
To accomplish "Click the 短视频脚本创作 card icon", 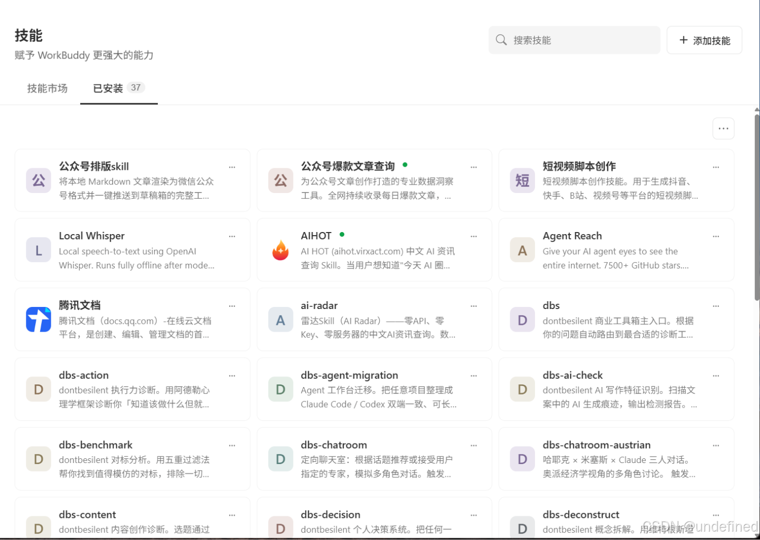I will point(522,180).
